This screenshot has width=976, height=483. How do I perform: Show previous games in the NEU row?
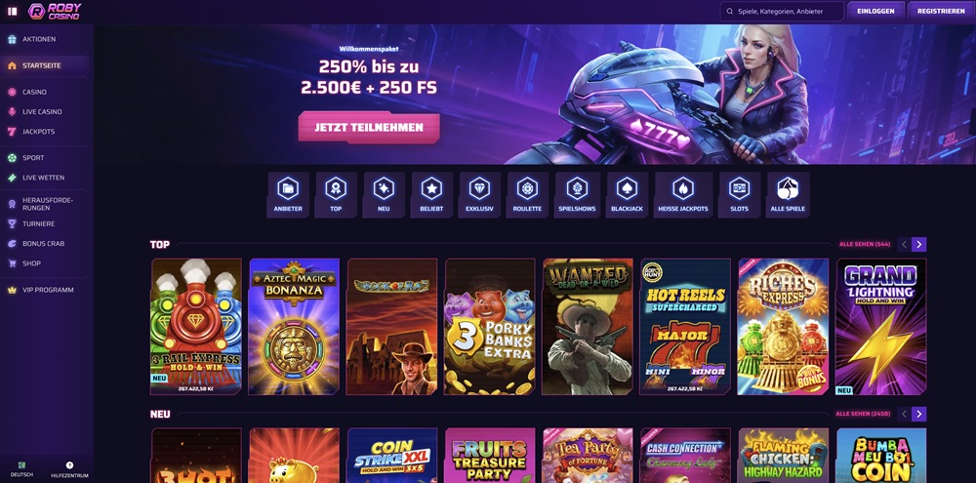pyautogui.click(x=904, y=414)
